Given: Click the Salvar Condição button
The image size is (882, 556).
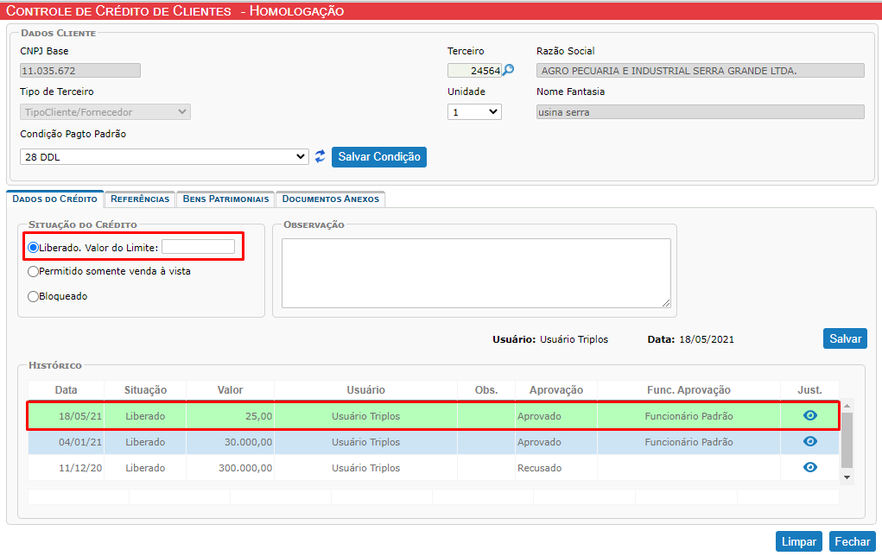Looking at the screenshot, I should 379,157.
